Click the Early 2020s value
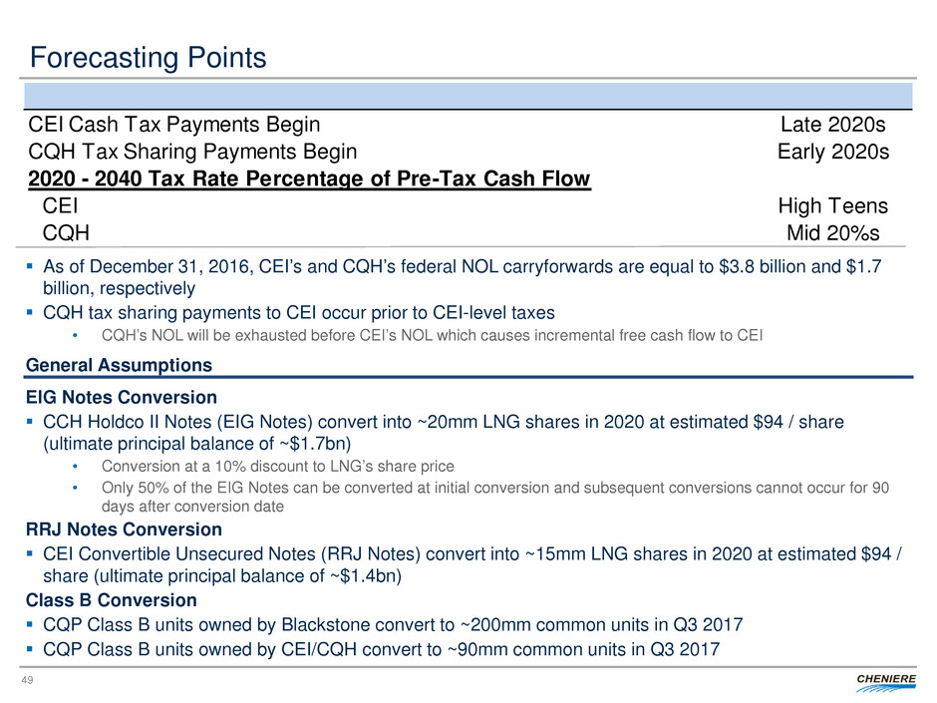The height and width of the screenshot is (703, 937). 832,152
